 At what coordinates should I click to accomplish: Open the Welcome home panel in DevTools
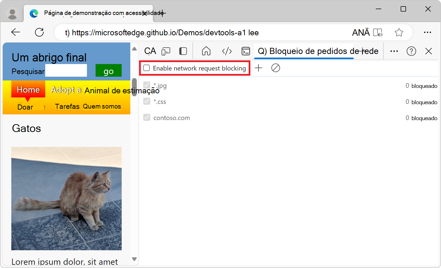(x=206, y=51)
